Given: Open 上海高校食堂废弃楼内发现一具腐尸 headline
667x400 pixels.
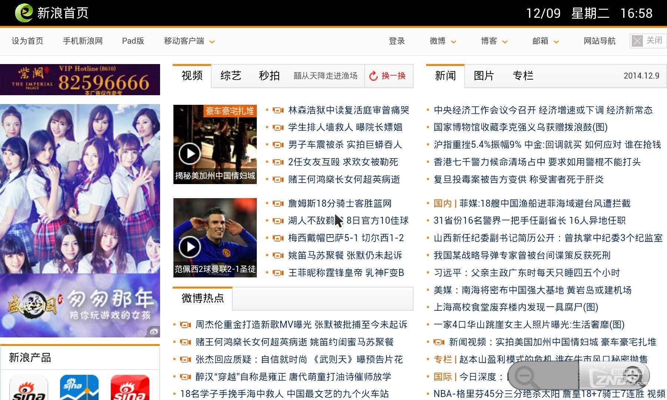Looking at the screenshot, I should point(516,307).
